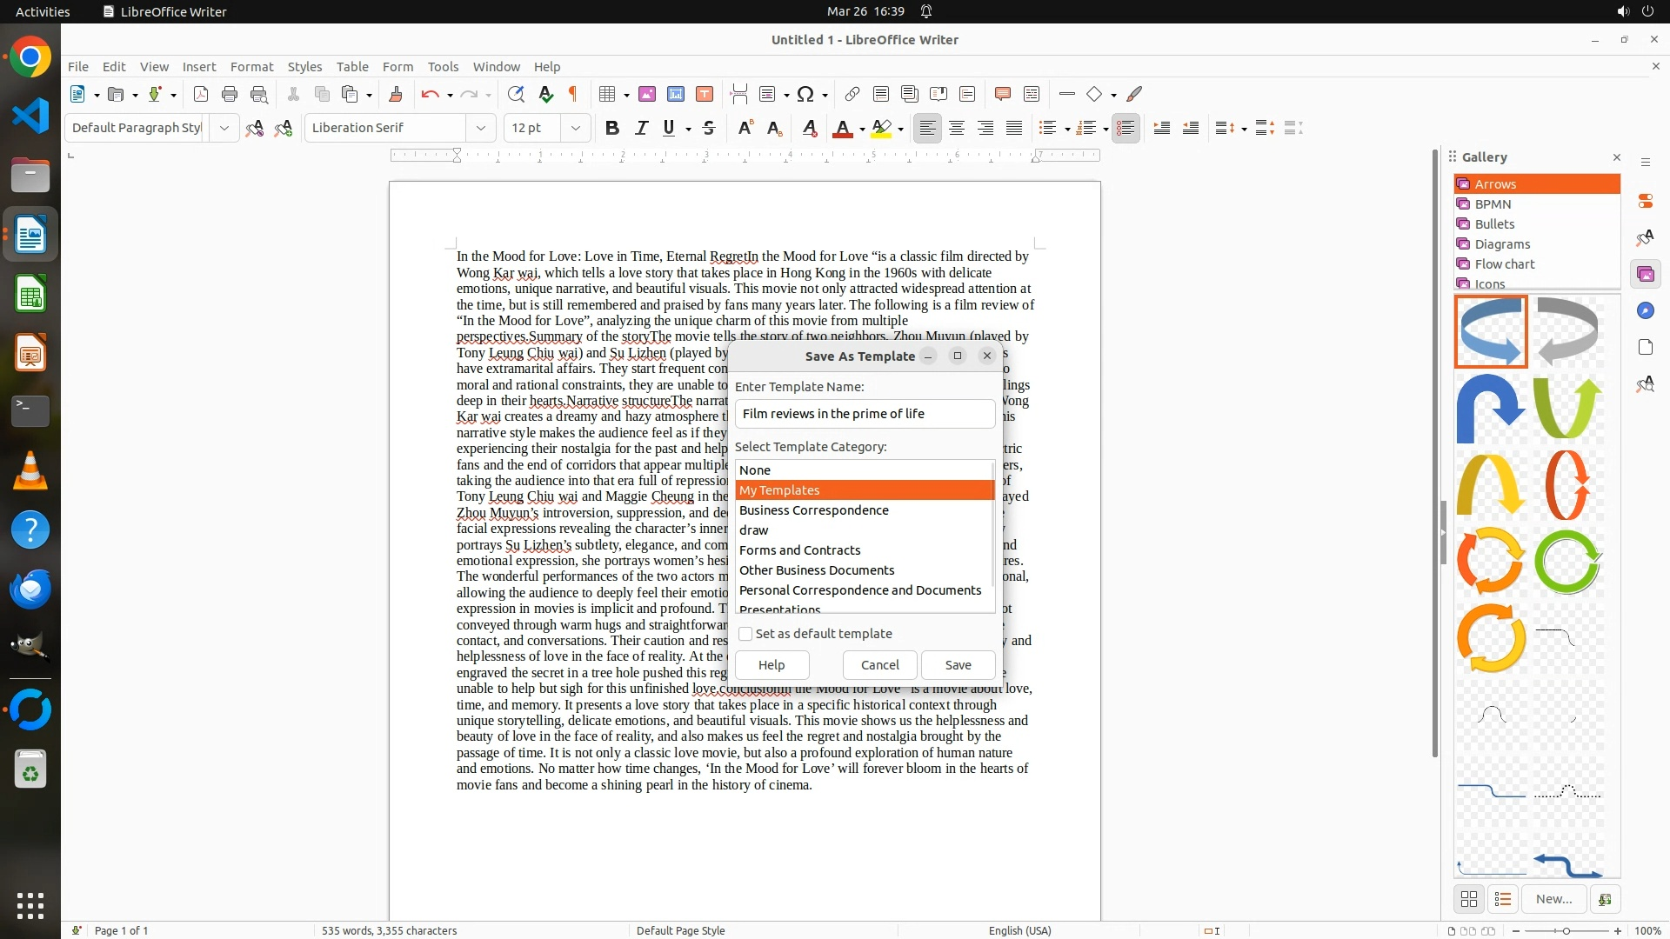Open the Tools menu
1670x939 pixels.
[443, 66]
